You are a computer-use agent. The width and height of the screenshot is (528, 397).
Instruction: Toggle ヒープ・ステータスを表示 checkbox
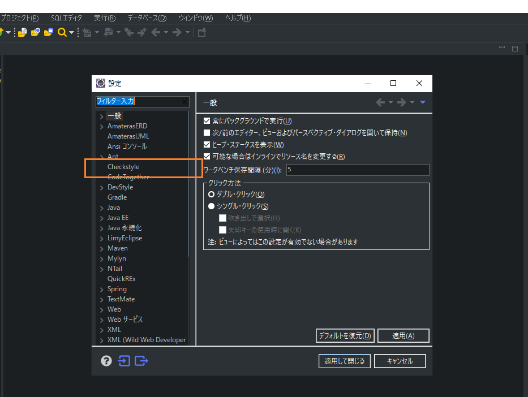[x=207, y=145]
